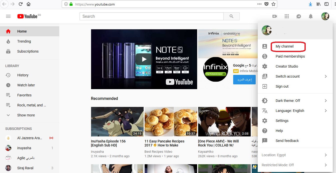This screenshot has height=173, width=336.
Task: Open the messages share icon
Action: pyautogui.click(x=299, y=16)
